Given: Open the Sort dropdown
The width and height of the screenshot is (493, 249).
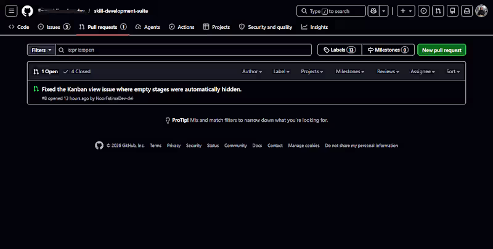Looking at the screenshot, I should pos(453,71).
